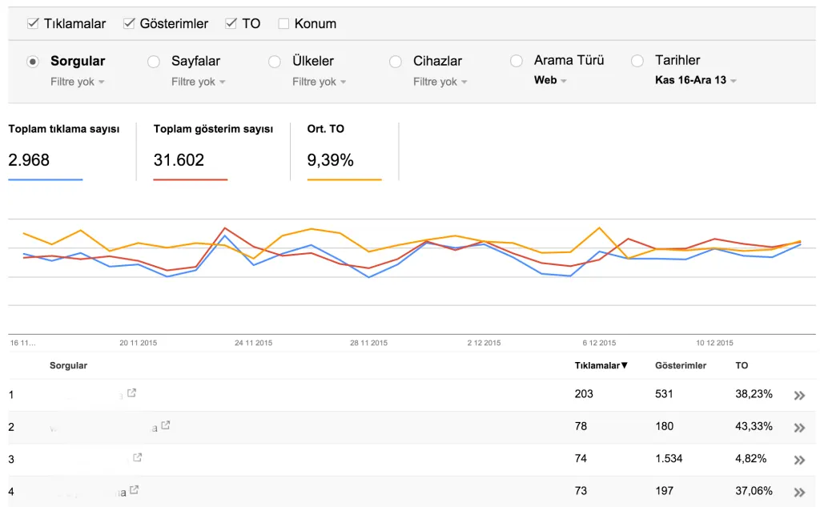Viewport: 820px width, 507px height.
Task: Open external link icon for query row 2
Action: coord(166,425)
